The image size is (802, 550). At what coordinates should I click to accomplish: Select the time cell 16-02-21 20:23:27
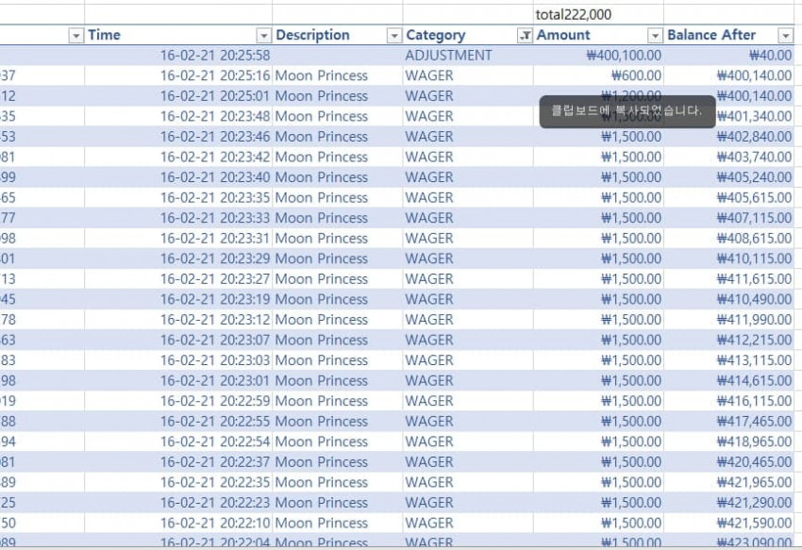point(178,279)
